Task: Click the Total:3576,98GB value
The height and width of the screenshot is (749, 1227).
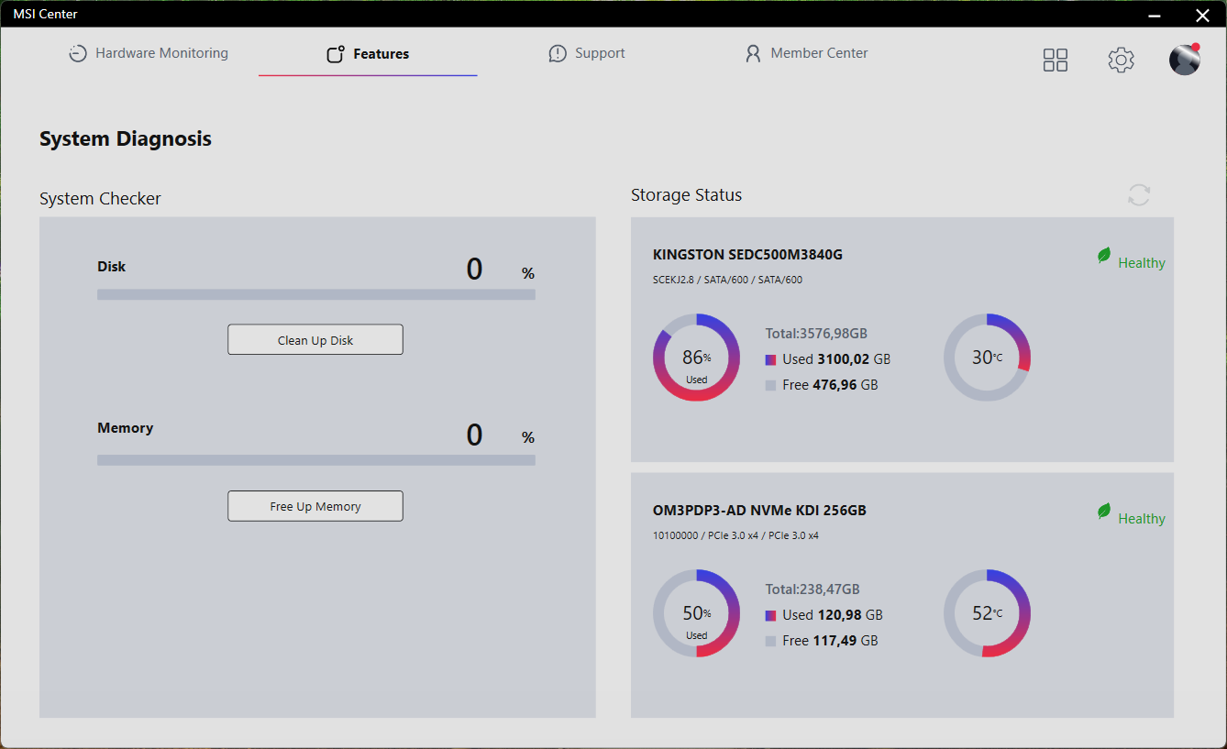Action: (816, 334)
